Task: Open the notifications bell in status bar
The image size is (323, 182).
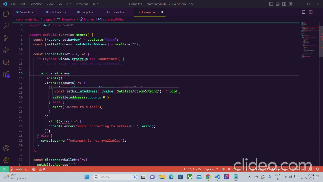Action: (x=318, y=169)
